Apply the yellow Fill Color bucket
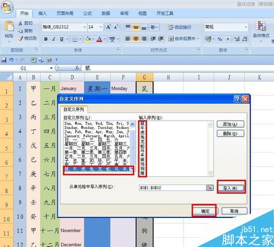The width and height of the screenshot is (274, 247). tap(88, 39)
